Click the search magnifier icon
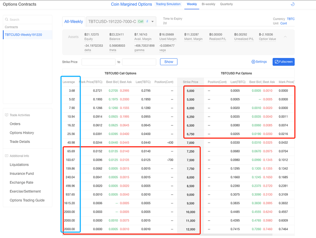The image size is (316, 238). point(7,19)
